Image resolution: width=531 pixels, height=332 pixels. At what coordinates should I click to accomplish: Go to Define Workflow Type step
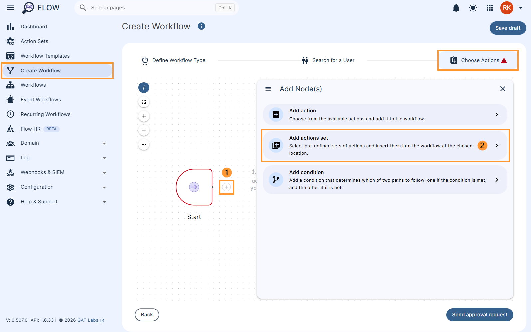[x=174, y=60]
